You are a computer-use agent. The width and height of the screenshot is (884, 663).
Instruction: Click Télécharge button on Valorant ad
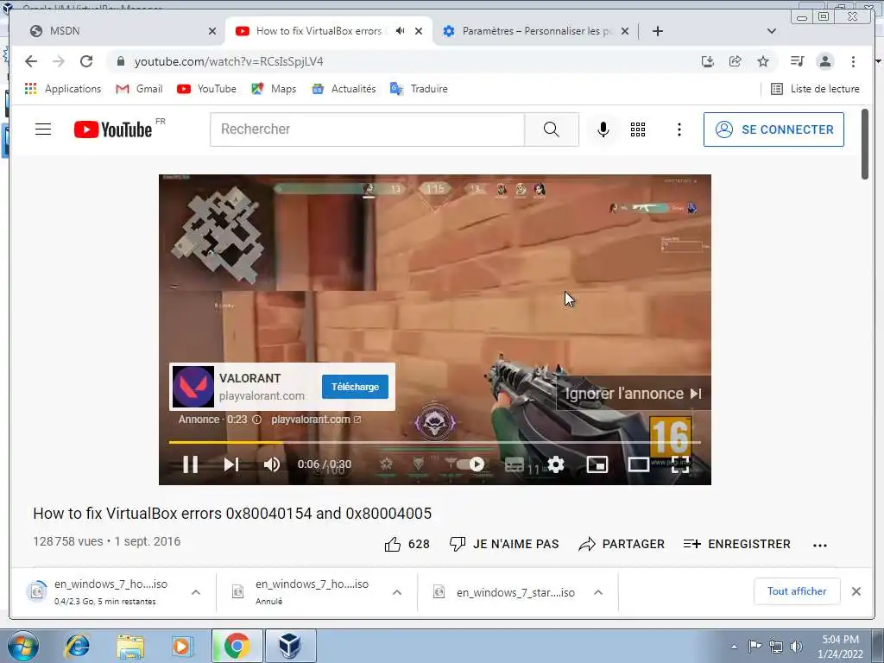[x=355, y=387]
